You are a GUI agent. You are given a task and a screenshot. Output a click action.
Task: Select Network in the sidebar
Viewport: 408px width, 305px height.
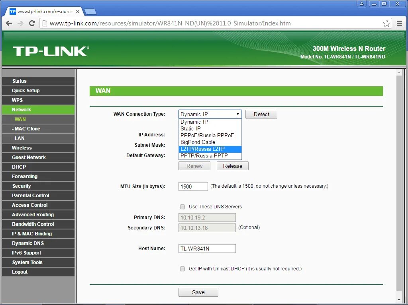pyautogui.click(x=38, y=110)
